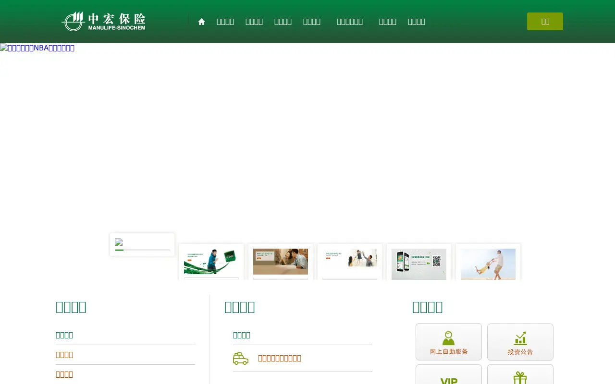Click the home icon in navigation bar
The width and height of the screenshot is (615, 384).
(x=202, y=22)
